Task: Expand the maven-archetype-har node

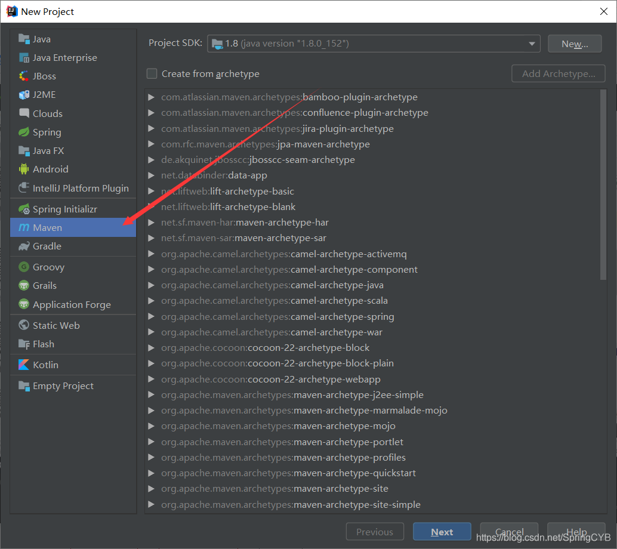Action: pyautogui.click(x=151, y=223)
